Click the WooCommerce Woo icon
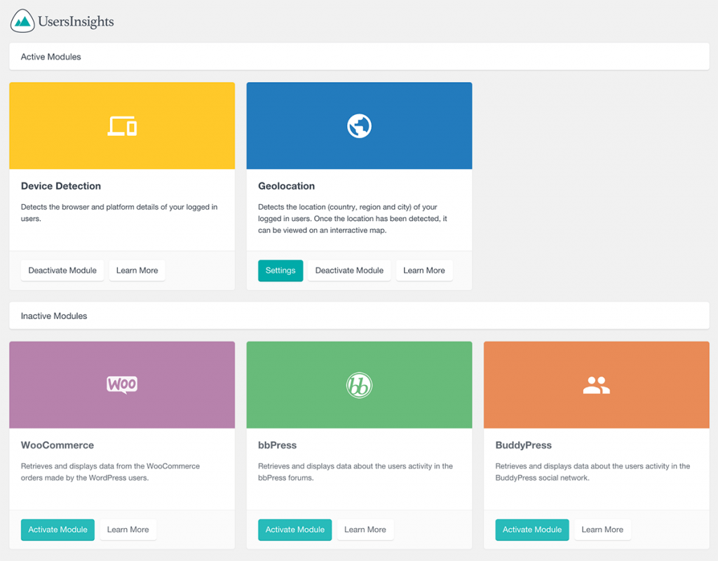 (x=122, y=384)
